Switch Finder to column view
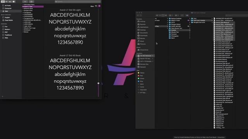Viewport: 248px width, 139px height. click(x=163, y=15)
